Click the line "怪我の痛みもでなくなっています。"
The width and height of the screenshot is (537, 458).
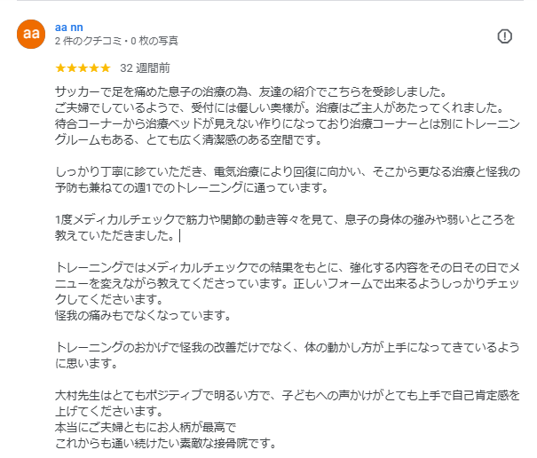(x=143, y=315)
